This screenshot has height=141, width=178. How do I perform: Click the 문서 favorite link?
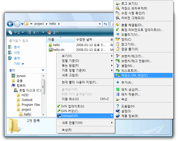coord(17,47)
